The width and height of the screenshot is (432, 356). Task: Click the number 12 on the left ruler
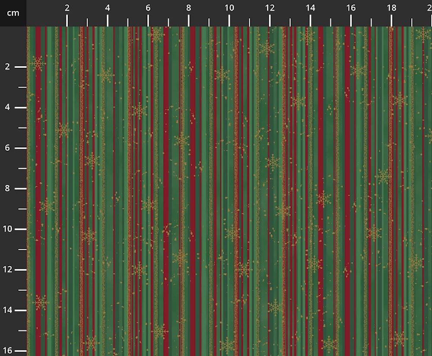click(x=7, y=269)
